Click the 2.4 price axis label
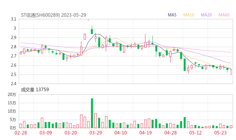 point(13,84)
